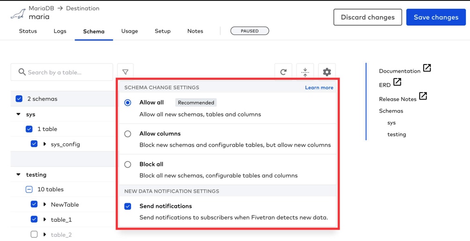Screen dimensions: 470x241
Task: Open the Release Notes link
Action: tap(398, 99)
